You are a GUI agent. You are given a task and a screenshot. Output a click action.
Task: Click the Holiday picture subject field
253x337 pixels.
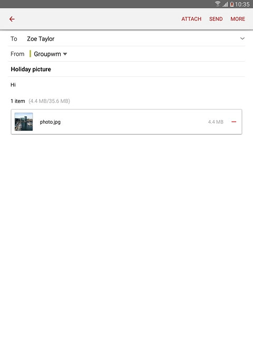click(126, 69)
